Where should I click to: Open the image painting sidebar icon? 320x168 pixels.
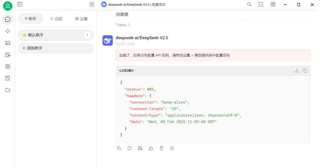[8, 43]
